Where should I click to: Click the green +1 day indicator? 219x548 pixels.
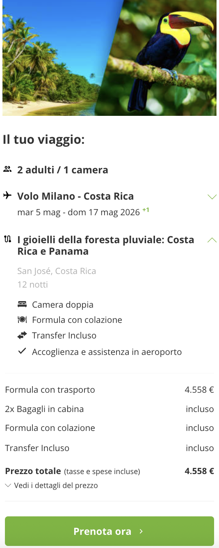tap(146, 210)
